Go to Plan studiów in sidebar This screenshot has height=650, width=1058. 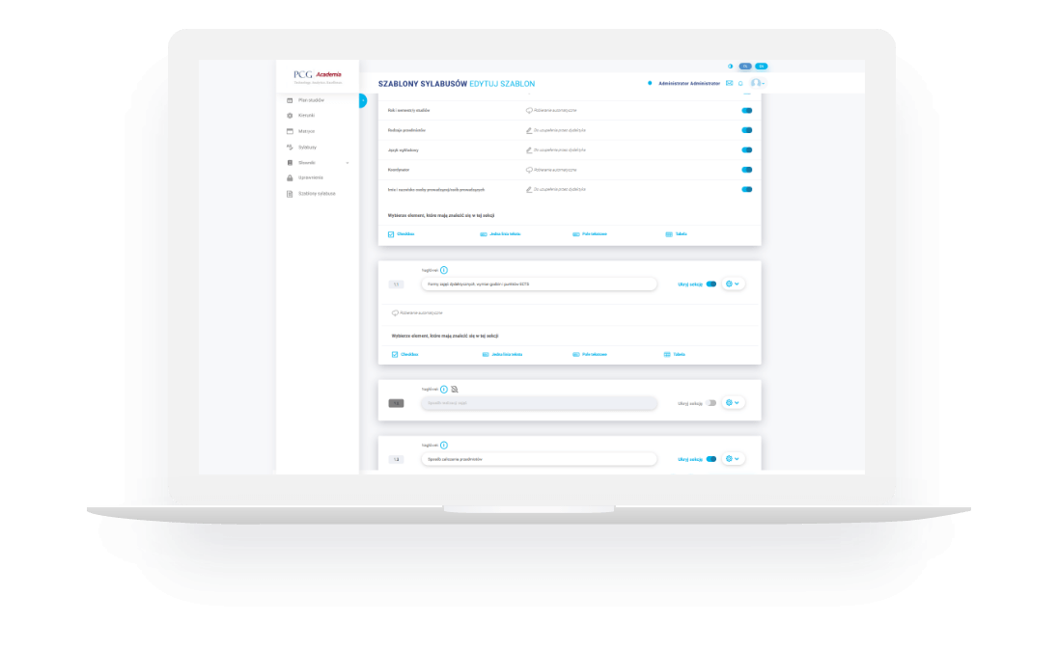(x=309, y=99)
